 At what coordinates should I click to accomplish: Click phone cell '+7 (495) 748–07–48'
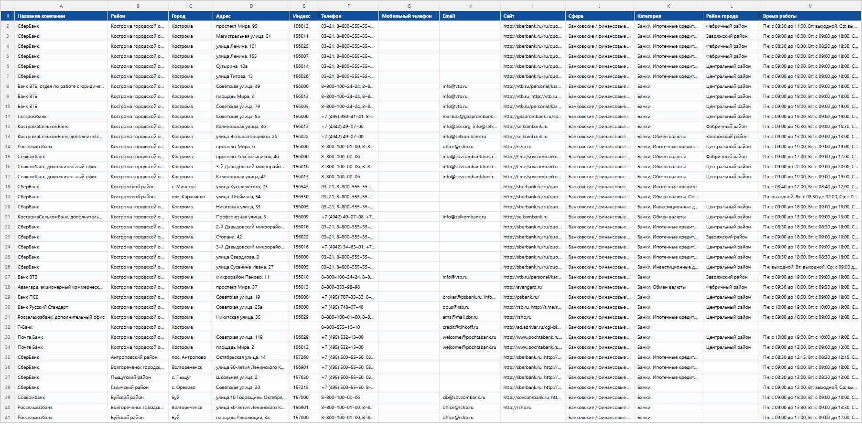coord(348,307)
